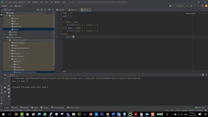Open the TODO tool window
This screenshot has width=208, height=117.
(x=15, y=108)
